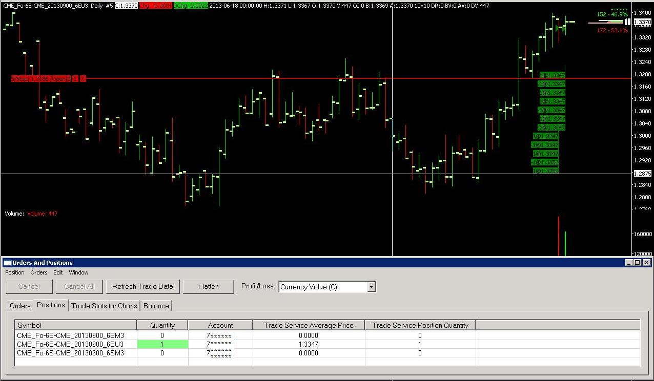
Task: Click the tall red volume bar
Action: point(559,236)
